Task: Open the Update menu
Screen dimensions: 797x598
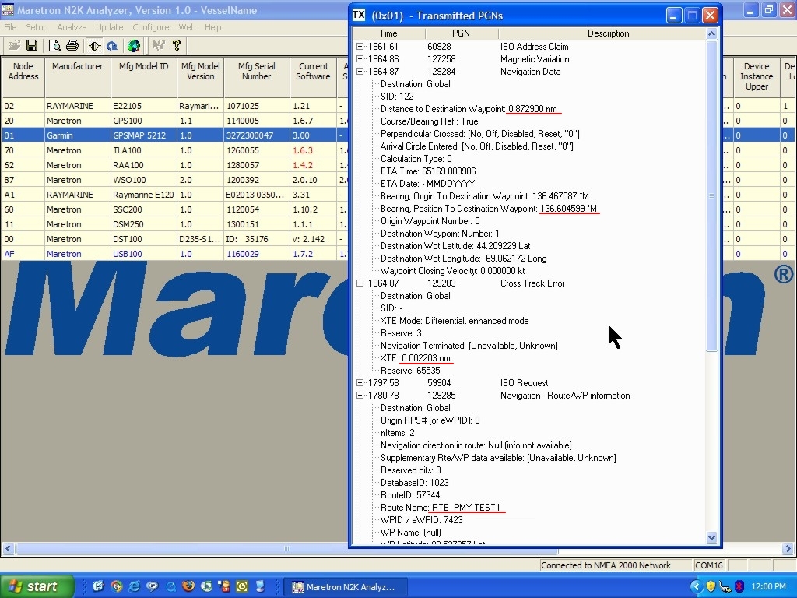Action: (x=109, y=27)
